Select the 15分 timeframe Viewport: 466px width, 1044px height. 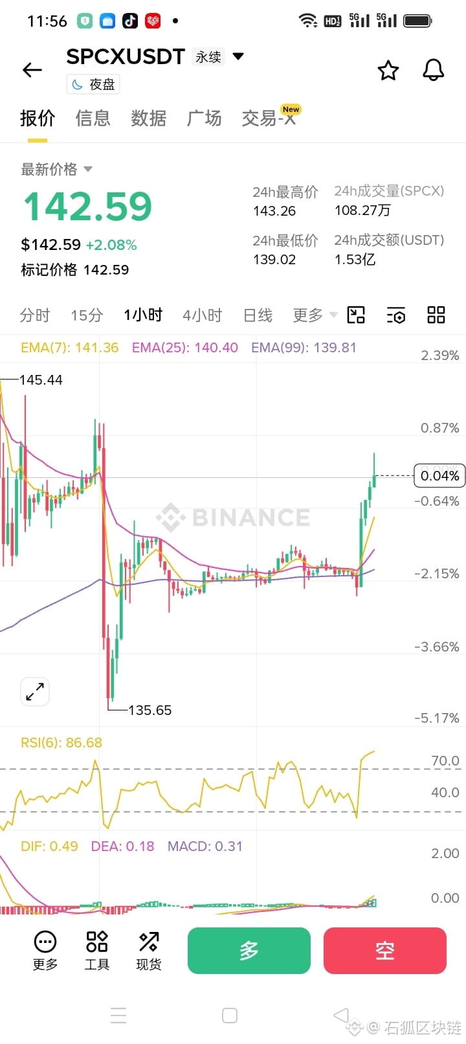[87, 315]
